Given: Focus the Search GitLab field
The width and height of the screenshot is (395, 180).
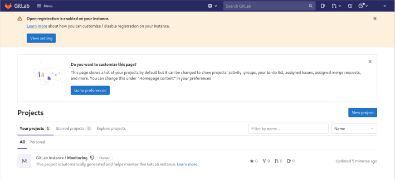Looking at the screenshot, I should (x=269, y=6).
